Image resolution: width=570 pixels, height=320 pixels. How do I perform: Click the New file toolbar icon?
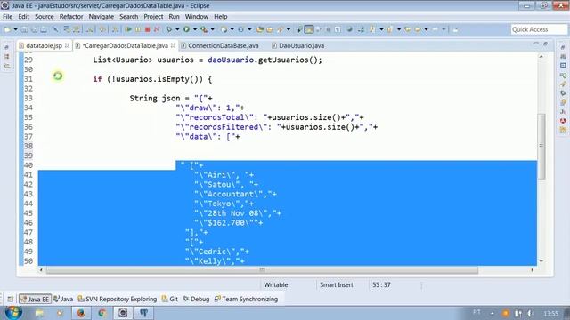(x=7, y=29)
